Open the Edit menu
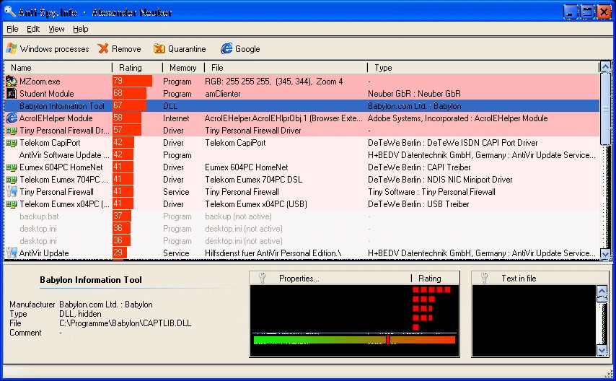Image resolution: width=616 pixels, height=381 pixels. tap(33, 29)
